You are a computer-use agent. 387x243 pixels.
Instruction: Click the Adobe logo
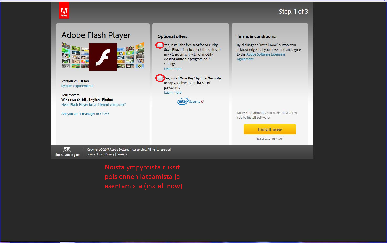tap(64, 10)
